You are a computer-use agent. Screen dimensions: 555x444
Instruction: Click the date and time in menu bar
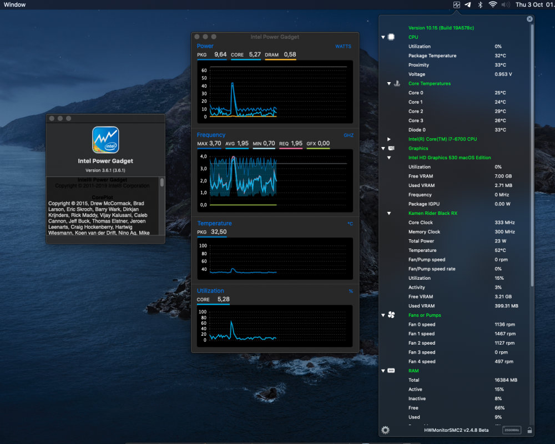535,4
